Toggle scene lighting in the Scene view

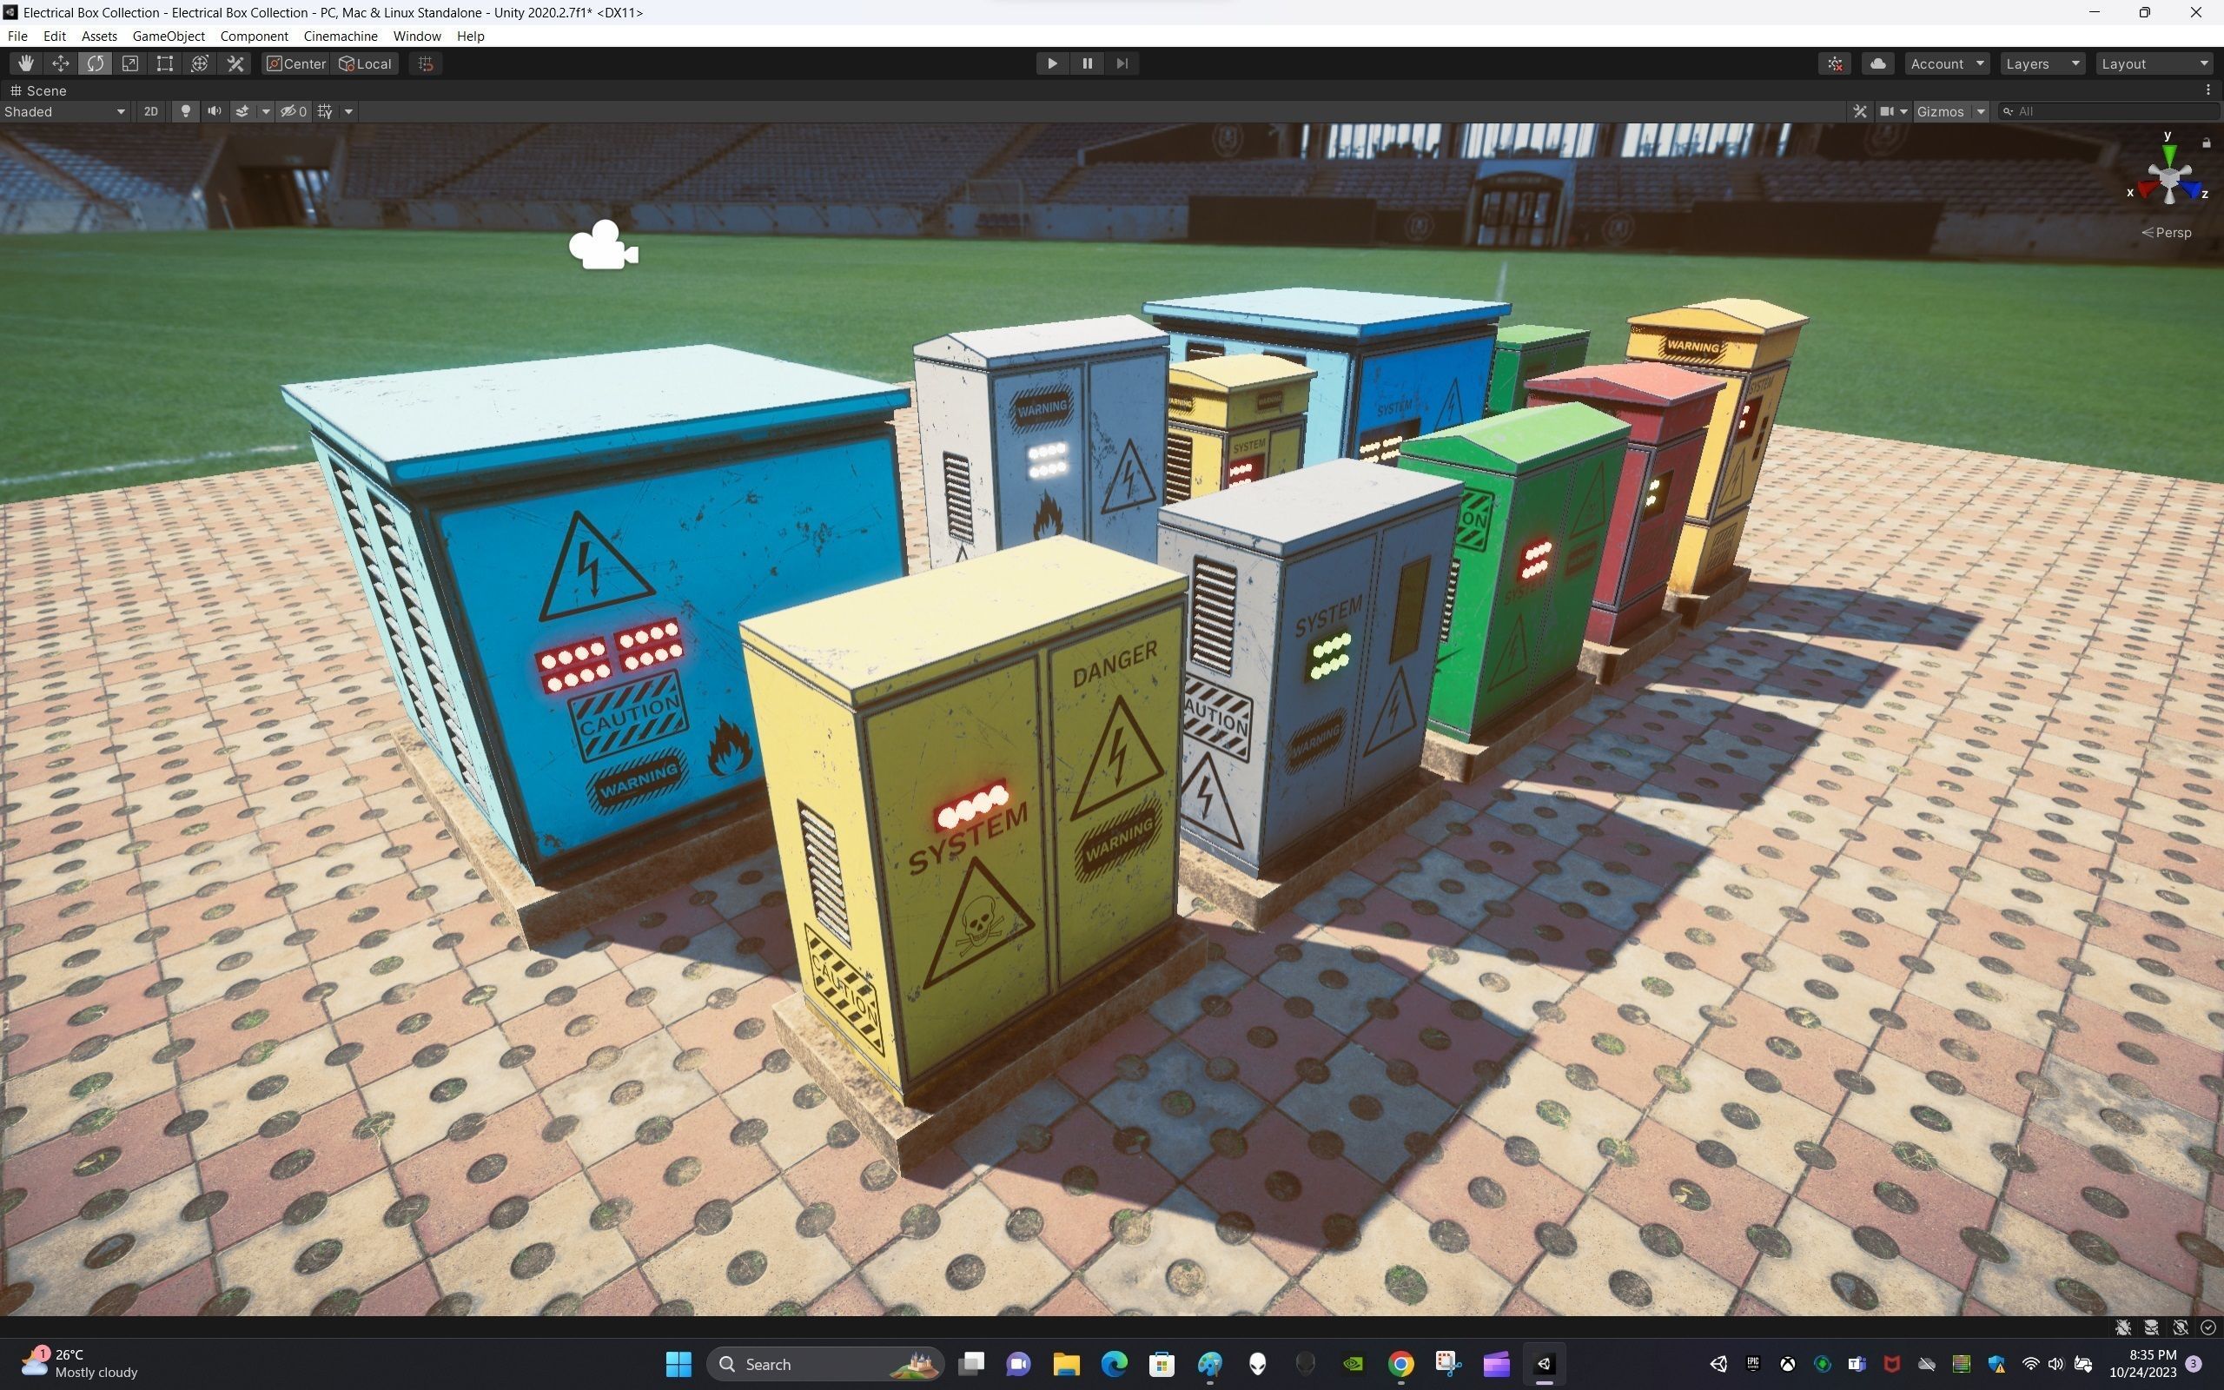[x=186, y=111]
